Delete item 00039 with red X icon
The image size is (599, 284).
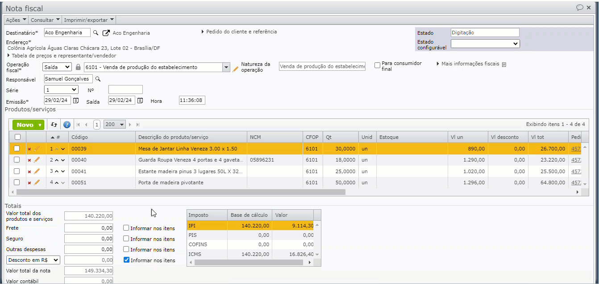29,149
